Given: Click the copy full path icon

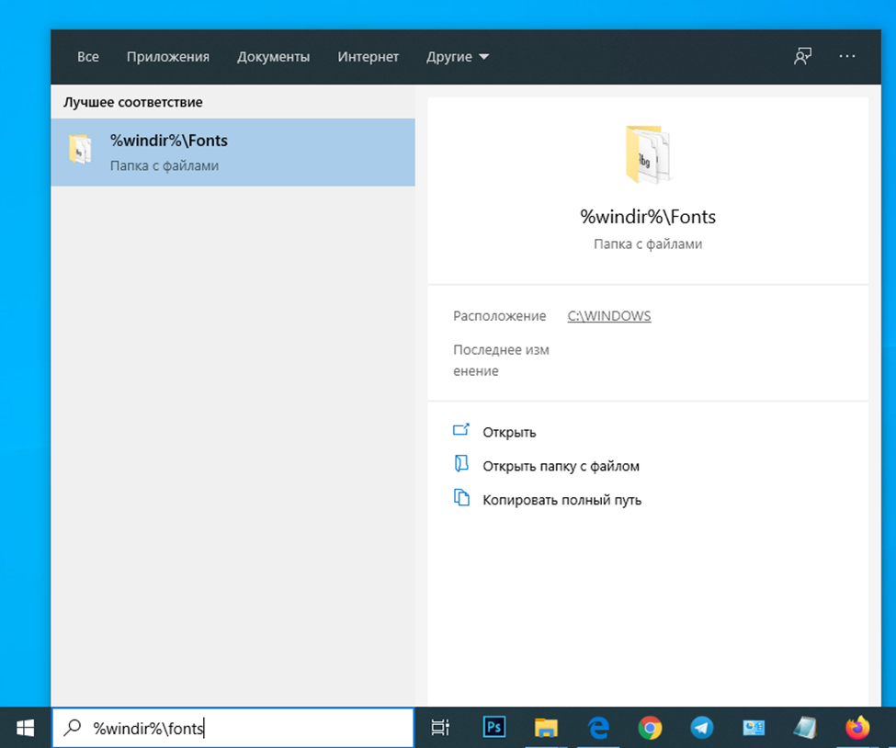Looking at the screenshot, I should [x=461, y=498].
